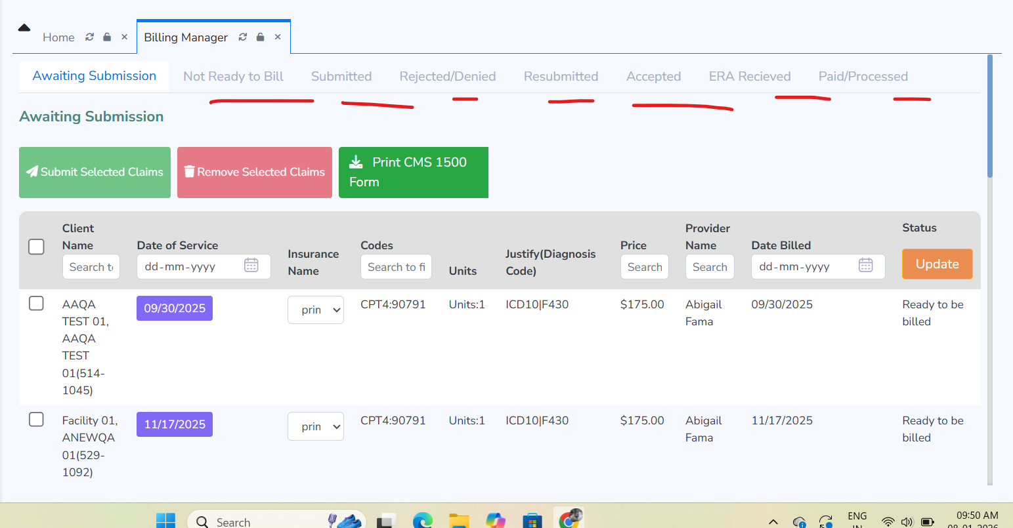Refresh the Billing Manager tab
This screenshot has height=528, width=1013.
pos(243,37)
